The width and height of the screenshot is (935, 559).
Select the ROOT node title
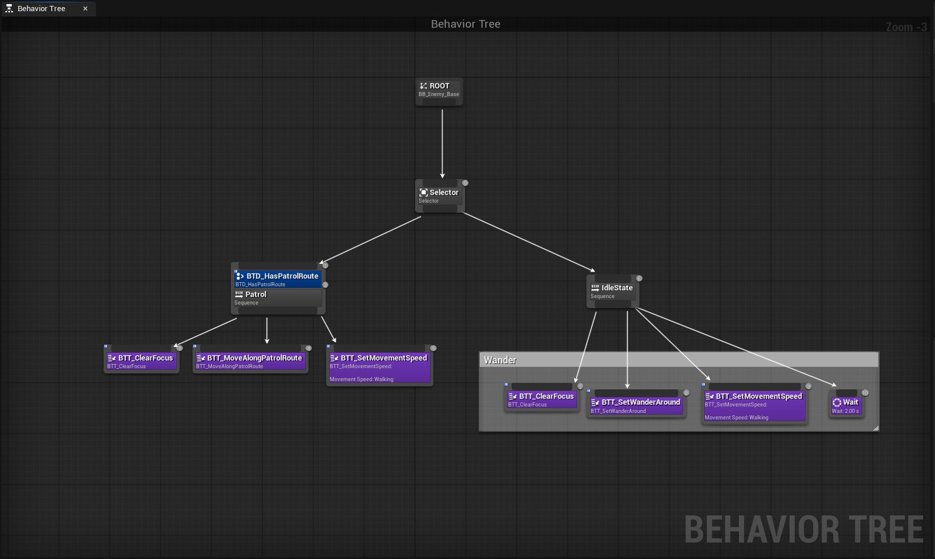click(439, 86)
